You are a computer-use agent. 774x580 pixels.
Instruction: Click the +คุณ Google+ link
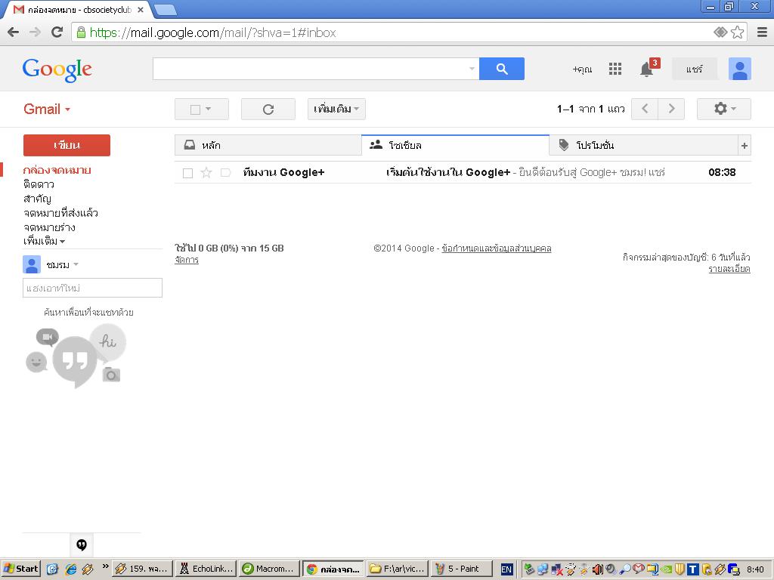[582, 69]
